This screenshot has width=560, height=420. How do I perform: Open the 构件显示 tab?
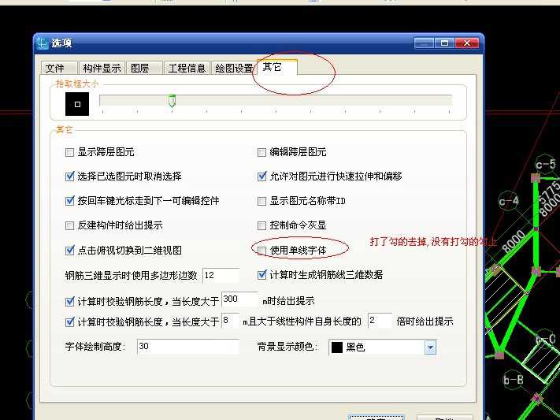[x=102, y=68]
